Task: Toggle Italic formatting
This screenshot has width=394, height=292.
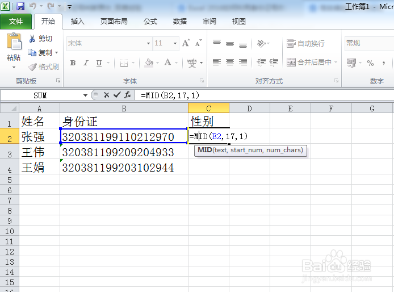Action: [86, 63]
